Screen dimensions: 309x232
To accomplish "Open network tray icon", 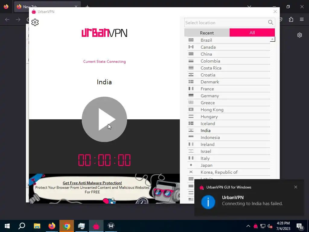I will pyautogui.click(x=263, y=226).
